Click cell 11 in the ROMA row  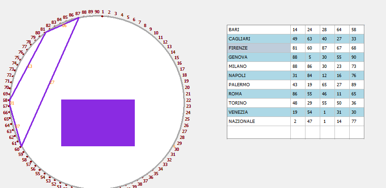(342, 94)
